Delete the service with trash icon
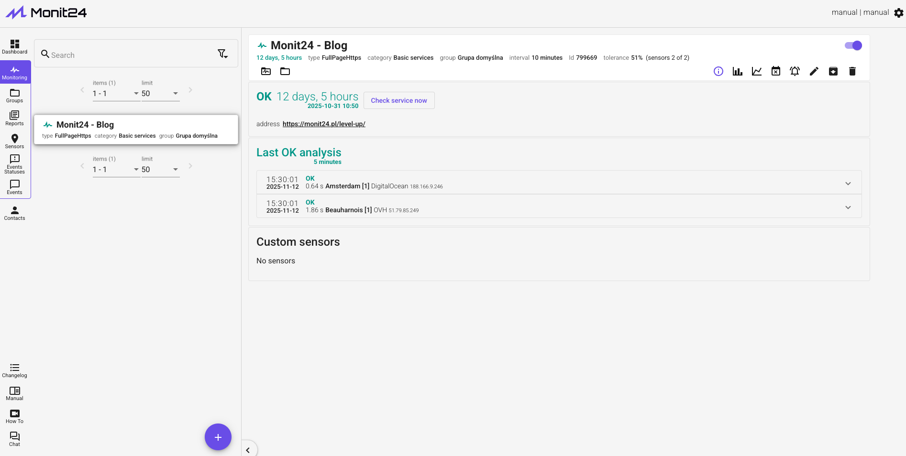The height and width of the screenshot is (456, 906). tap(852, 71)
